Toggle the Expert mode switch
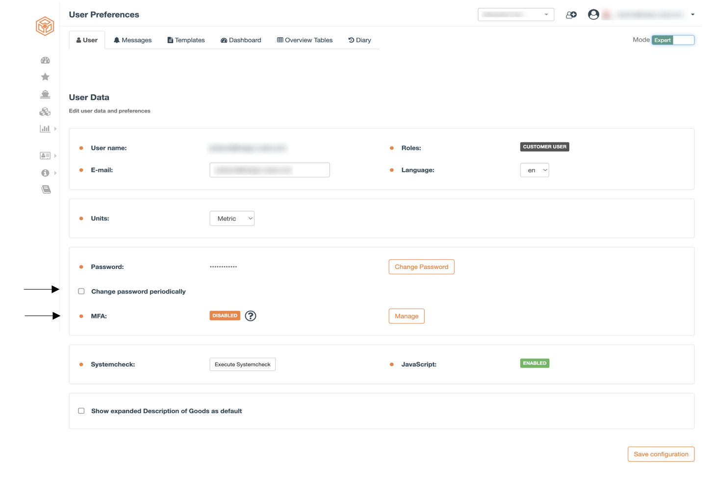This screenshot has width=716, height=477. (673, 40)
